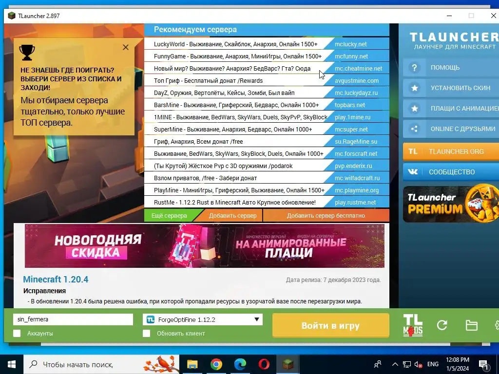Click the trophy icon in yellow popup
499x374 pixels.
pyautogui.click(x=27, y=52)
